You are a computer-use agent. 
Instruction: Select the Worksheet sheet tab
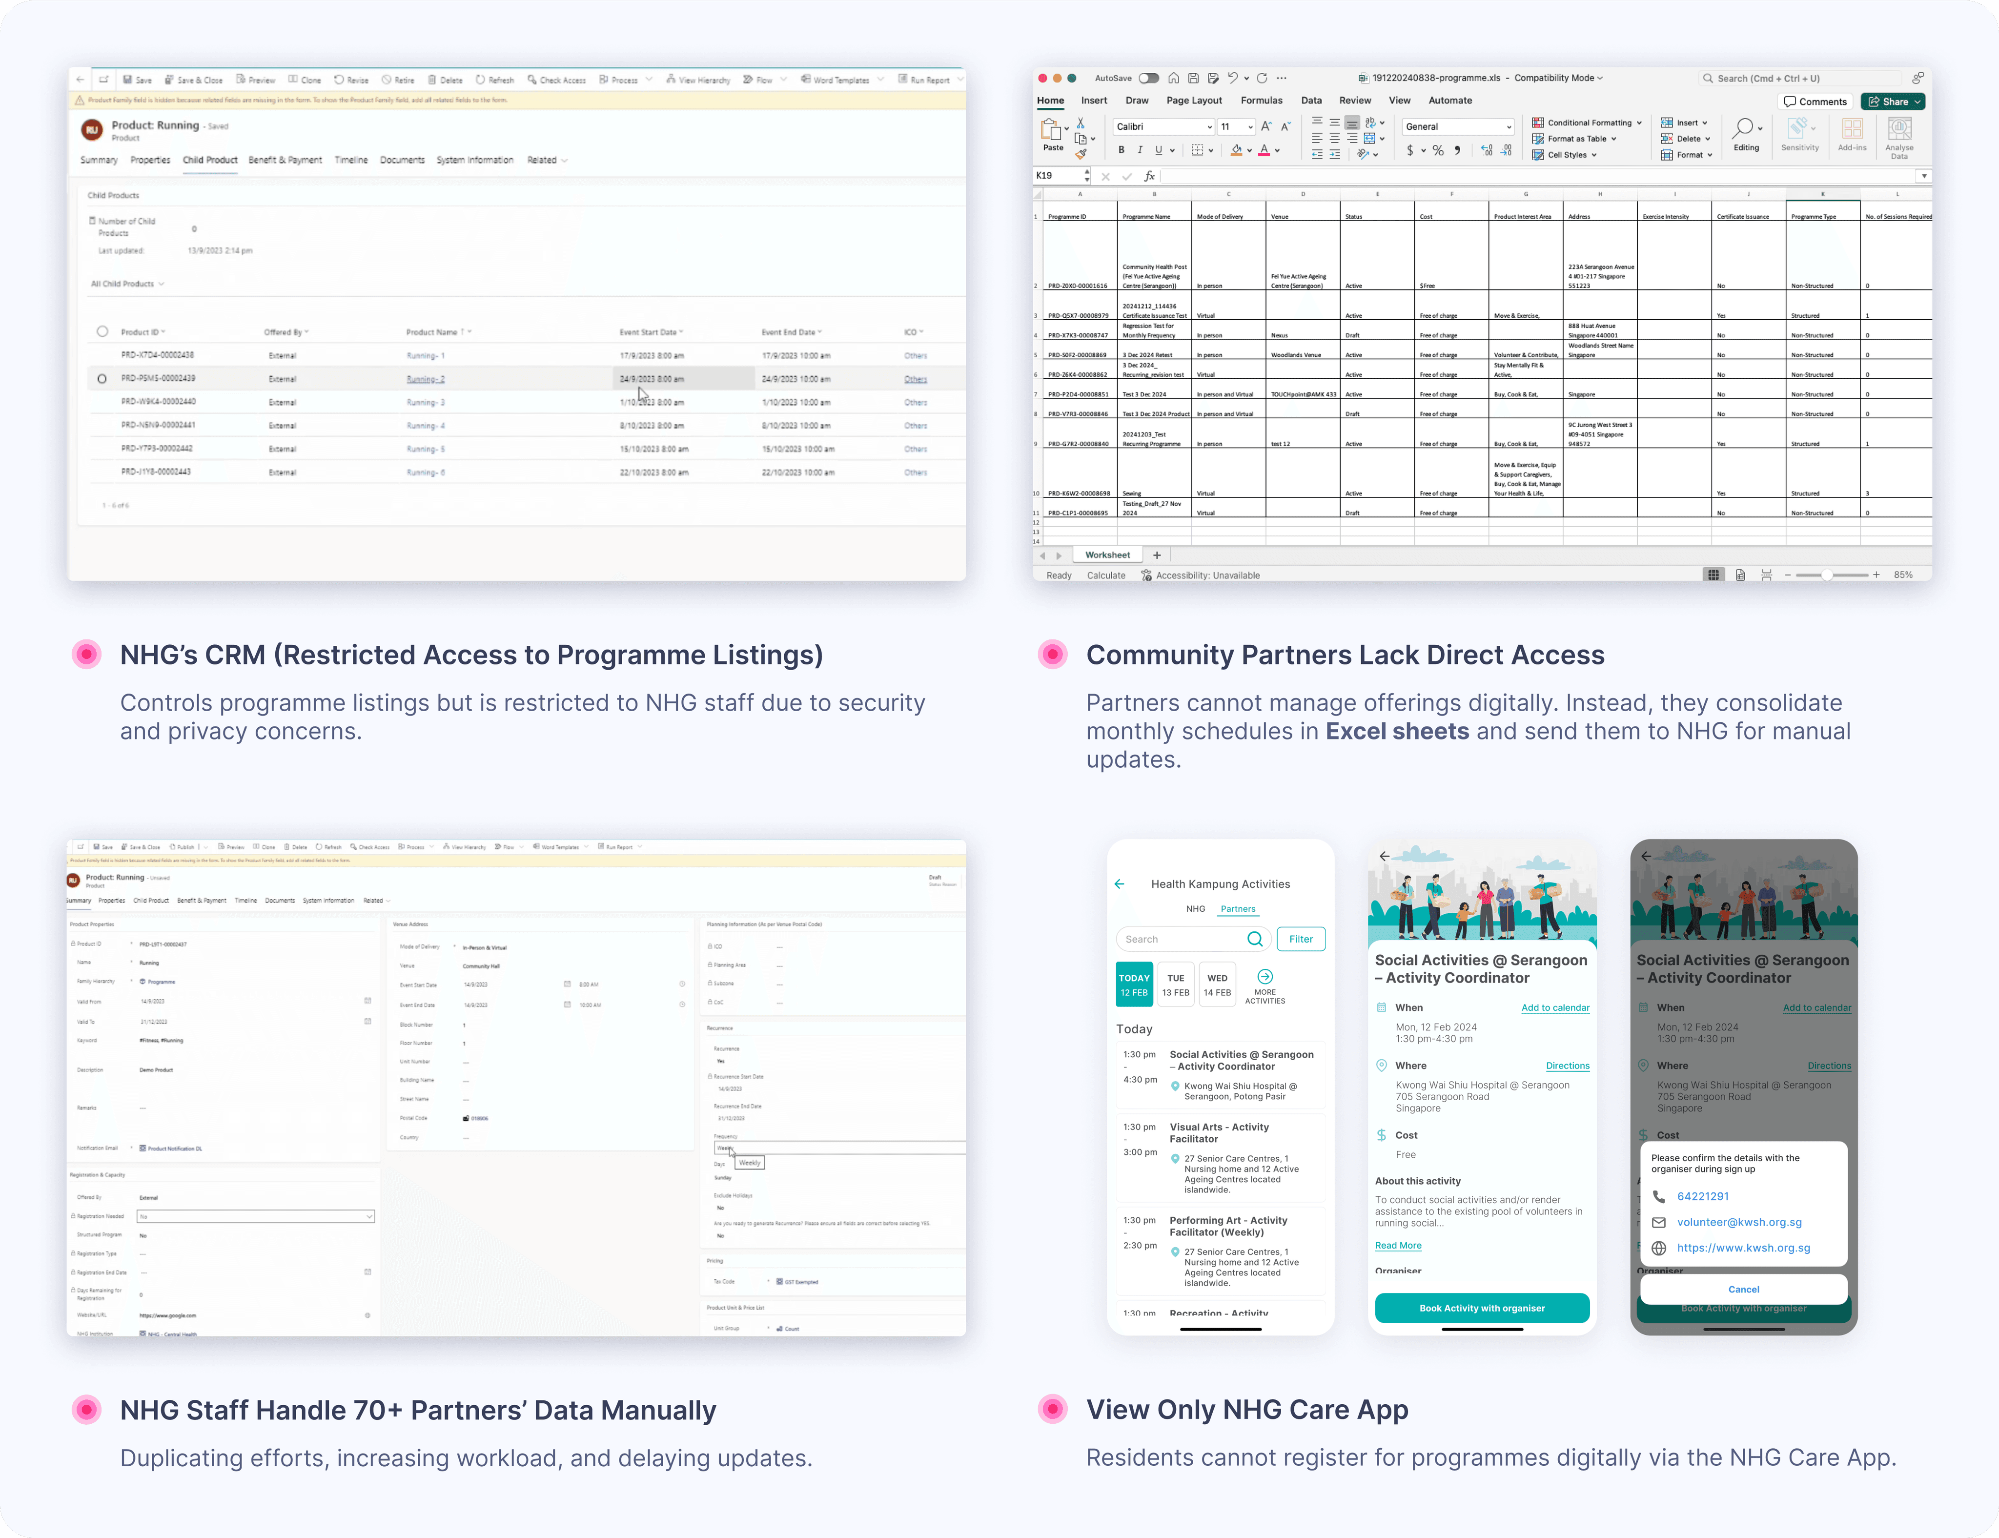pyautogui.click(x=1106, y=555)
